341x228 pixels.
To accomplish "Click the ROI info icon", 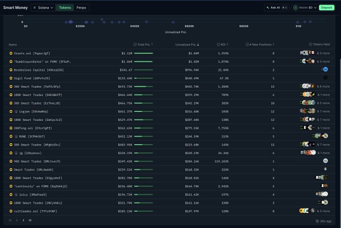I will point(218,44).
